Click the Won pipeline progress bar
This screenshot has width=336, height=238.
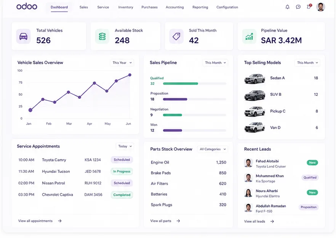tap(195, 130)
